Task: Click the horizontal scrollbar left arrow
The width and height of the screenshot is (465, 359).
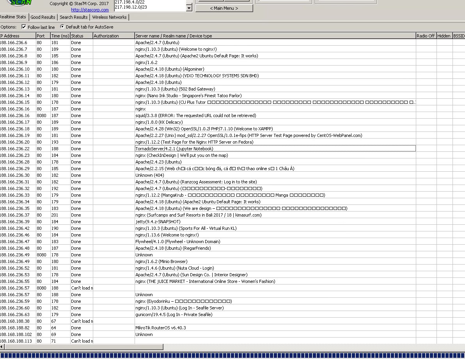Action: point(2,347)
